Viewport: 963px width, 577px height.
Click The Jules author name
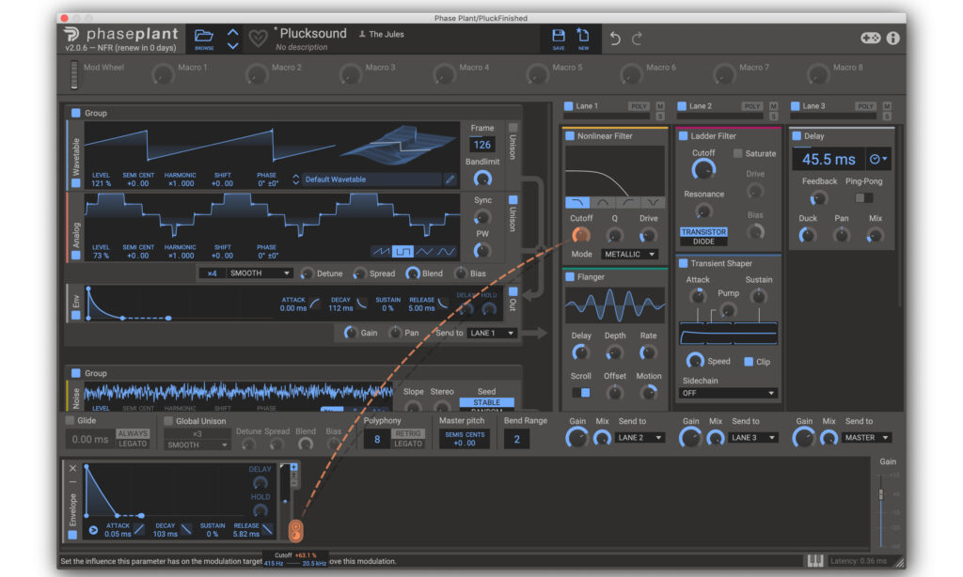pos(387,35)
